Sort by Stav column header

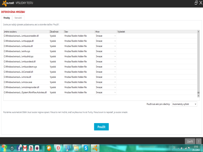pyautogui.click(x=79, y=32)
